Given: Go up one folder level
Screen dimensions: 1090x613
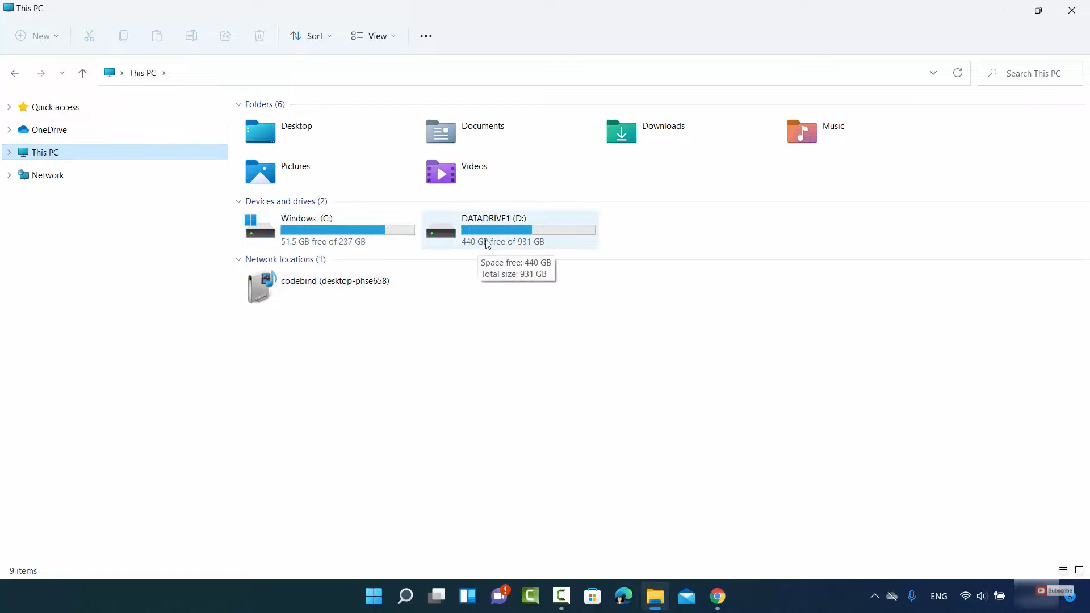Looking at the screenshot, I should point(82,73).
